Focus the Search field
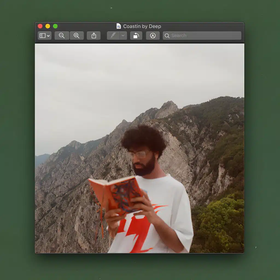 tap(202, 36)
